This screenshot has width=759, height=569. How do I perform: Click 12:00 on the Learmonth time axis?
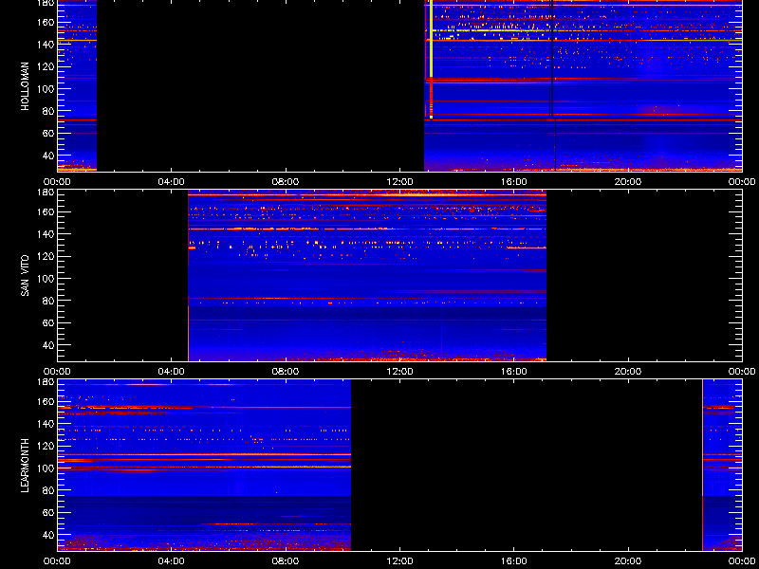[399, 561]
